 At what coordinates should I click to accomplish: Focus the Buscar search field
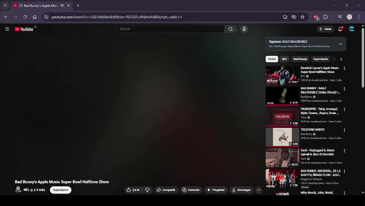(x=171, y=29)
